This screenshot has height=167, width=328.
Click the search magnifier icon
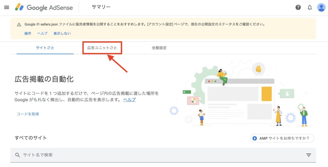click(18, 155)
